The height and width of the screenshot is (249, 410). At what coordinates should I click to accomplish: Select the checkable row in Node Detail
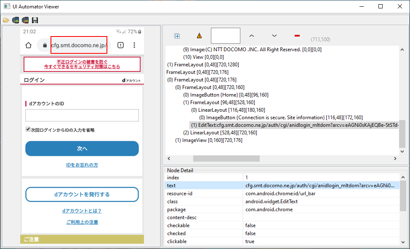282,225
